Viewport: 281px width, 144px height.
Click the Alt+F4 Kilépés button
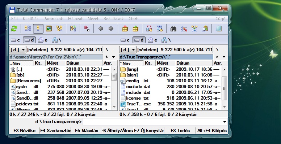tap(212, 131)
